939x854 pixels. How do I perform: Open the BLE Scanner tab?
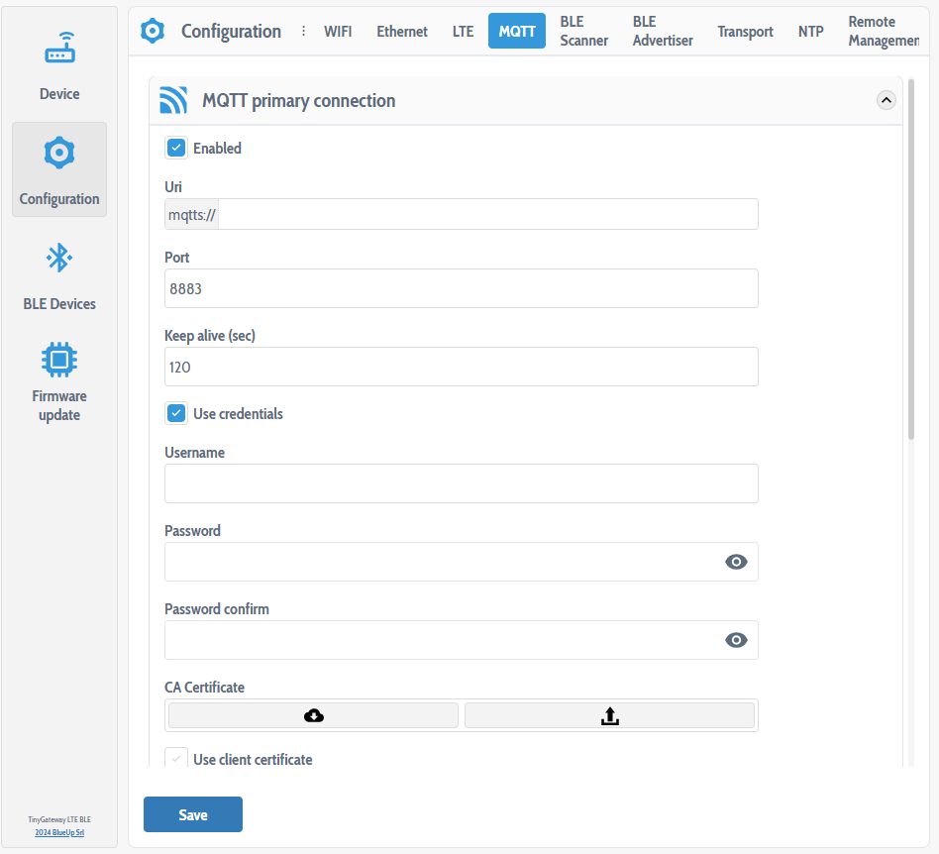tap(584, 31)
